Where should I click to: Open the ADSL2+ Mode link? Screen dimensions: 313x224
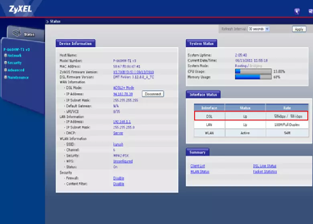[x=124, y=88]
